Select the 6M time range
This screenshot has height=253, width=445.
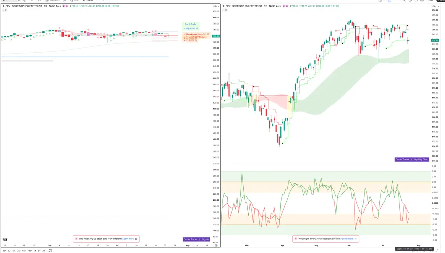tap(24, 251)
